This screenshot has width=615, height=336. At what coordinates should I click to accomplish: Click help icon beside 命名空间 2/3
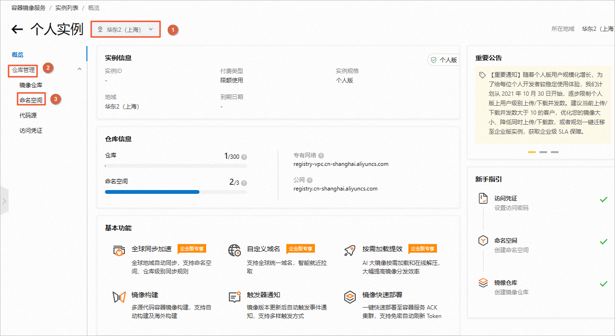click(x=244, y=183)
